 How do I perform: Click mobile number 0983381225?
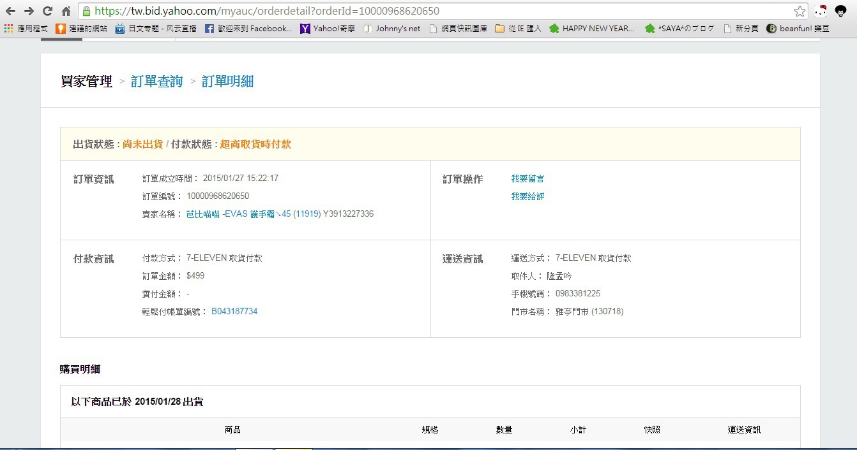click(578, 294)
